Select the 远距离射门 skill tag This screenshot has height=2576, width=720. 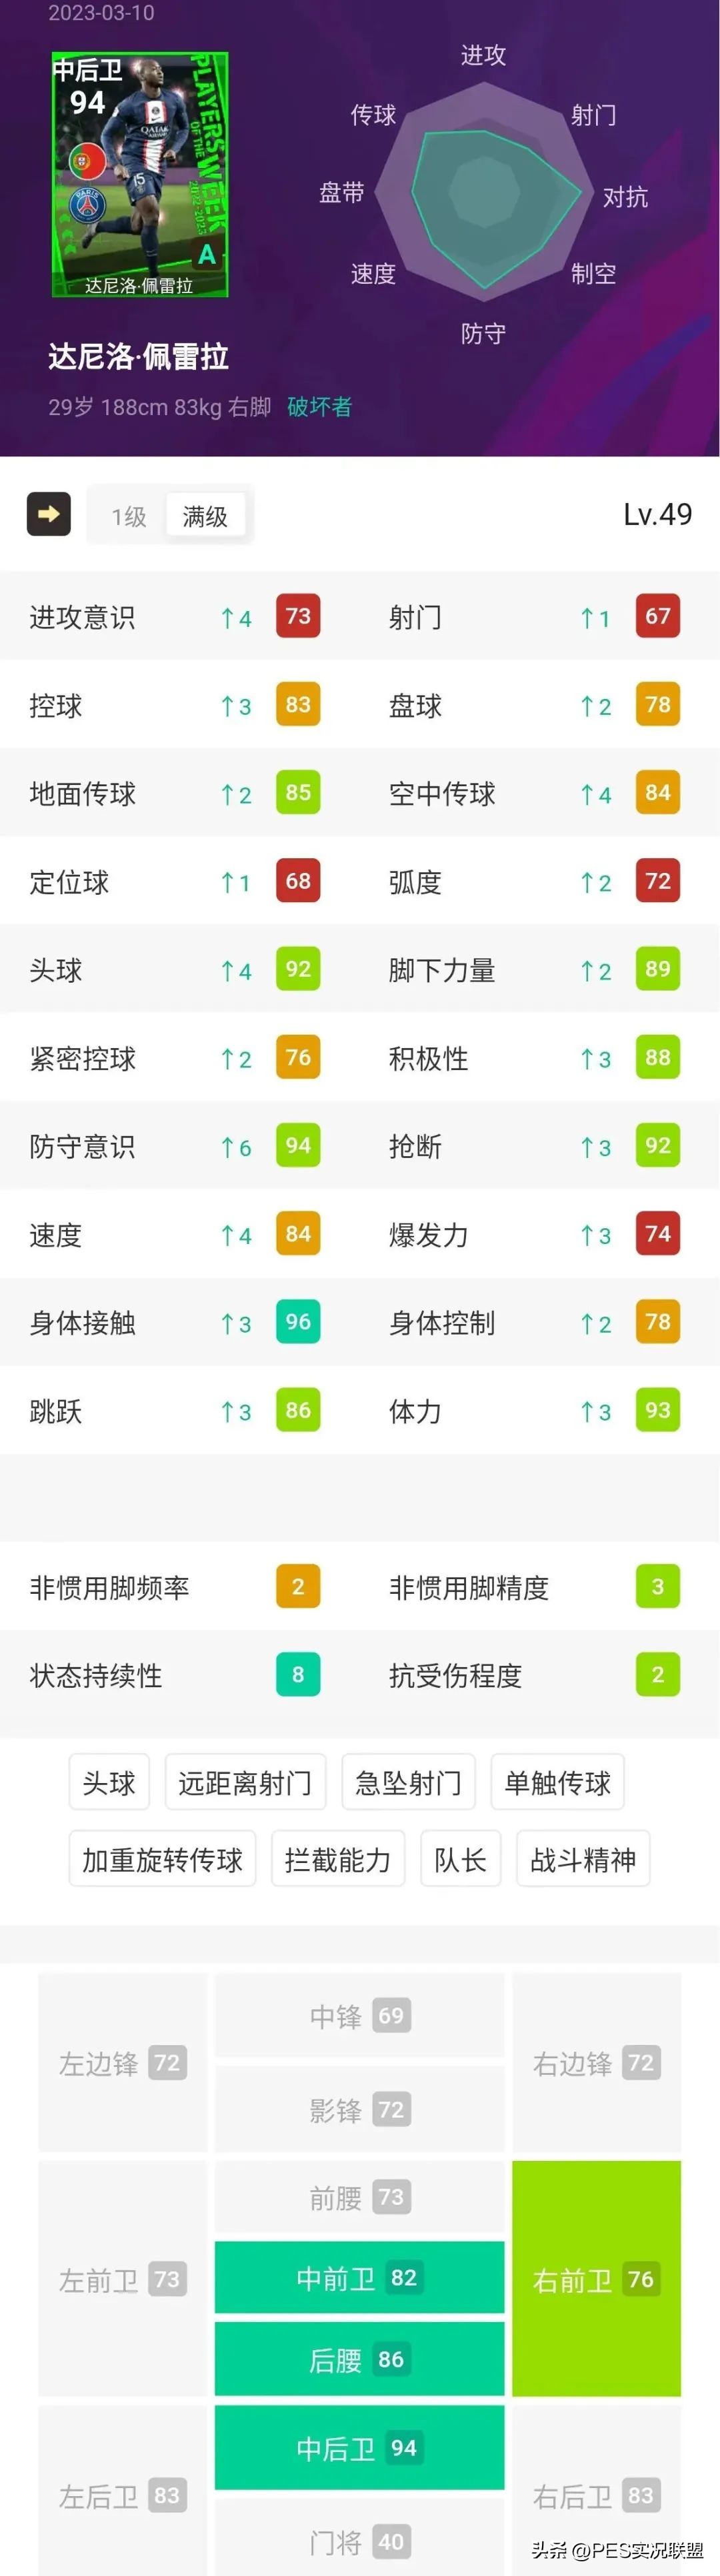pos(245,1782)
